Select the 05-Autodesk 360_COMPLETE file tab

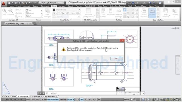(17, 24)
